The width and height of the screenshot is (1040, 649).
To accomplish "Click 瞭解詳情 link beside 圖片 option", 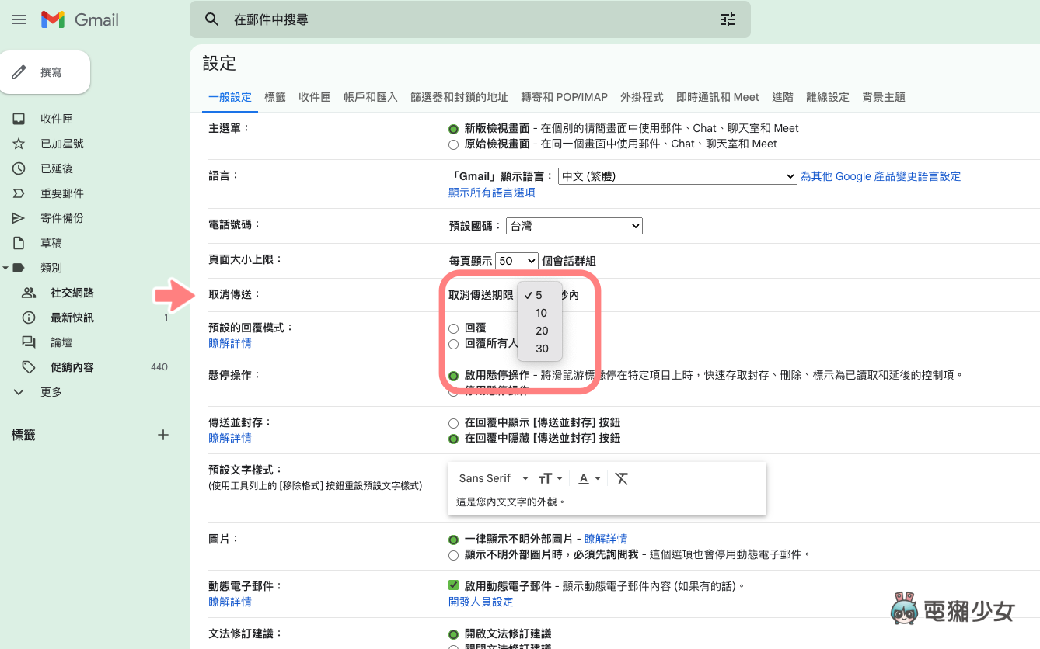I will pos(606,539).
